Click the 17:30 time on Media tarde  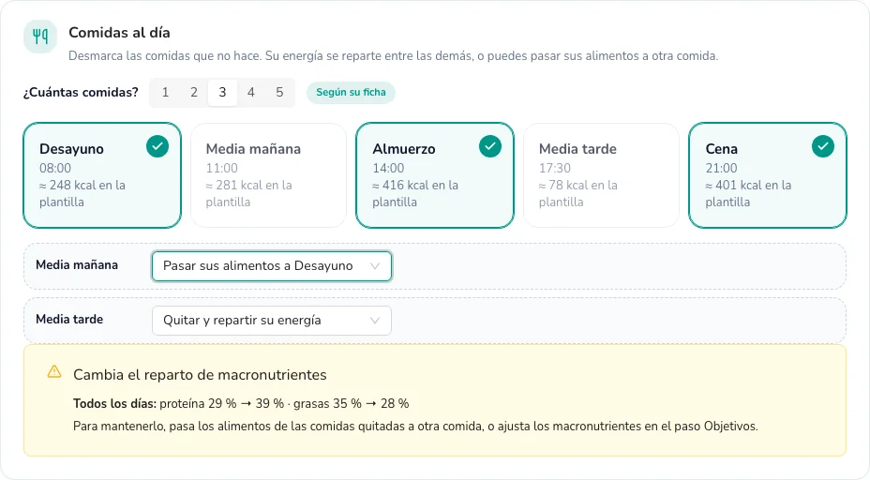click(x=555, y=168)
